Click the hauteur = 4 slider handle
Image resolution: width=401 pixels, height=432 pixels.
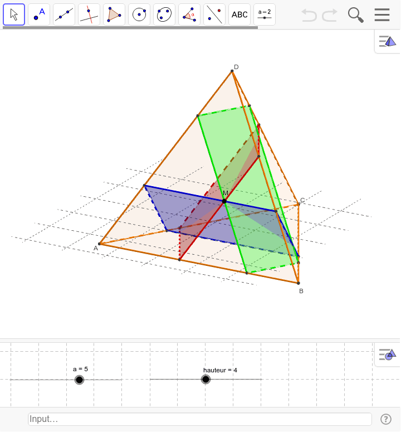(x=206, y=380)
